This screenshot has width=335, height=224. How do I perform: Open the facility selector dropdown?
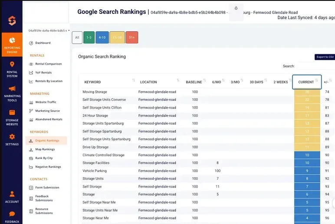coord(49,30)
